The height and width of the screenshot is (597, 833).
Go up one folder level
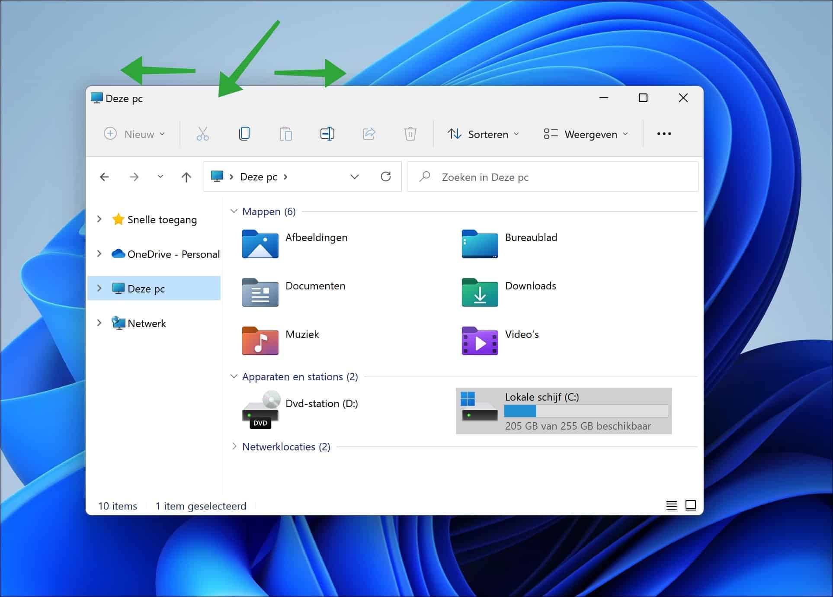[186, 177]
